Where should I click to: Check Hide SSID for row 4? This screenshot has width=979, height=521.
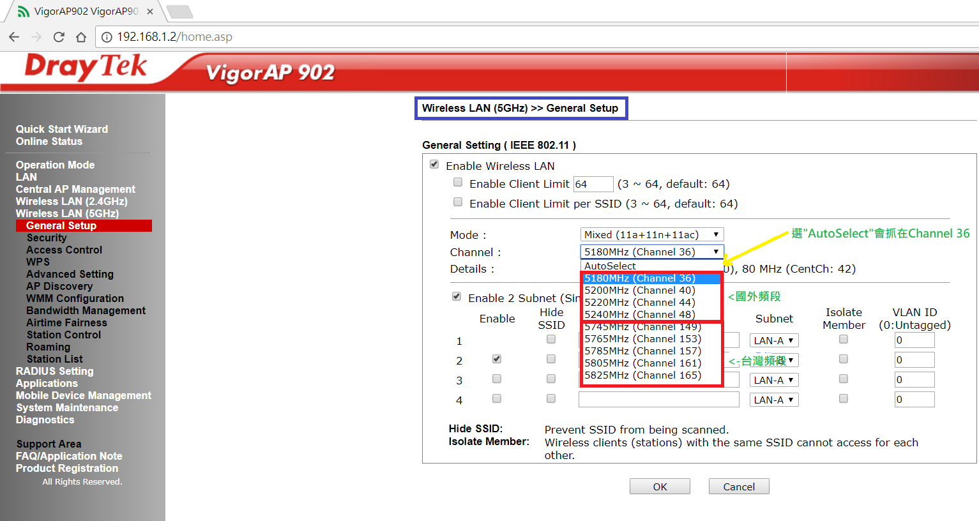[551, 398]
